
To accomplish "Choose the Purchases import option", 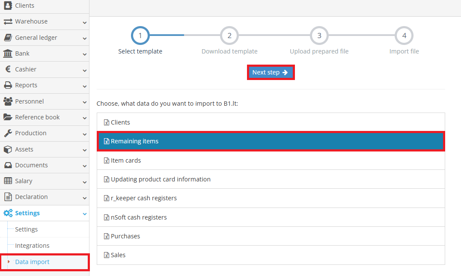I will click(271, 236).
